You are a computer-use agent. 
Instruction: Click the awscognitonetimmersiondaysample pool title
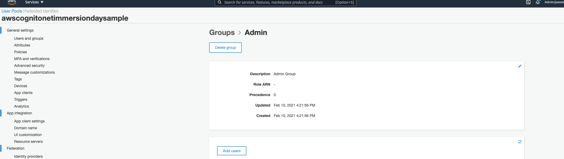pos(65,18)
